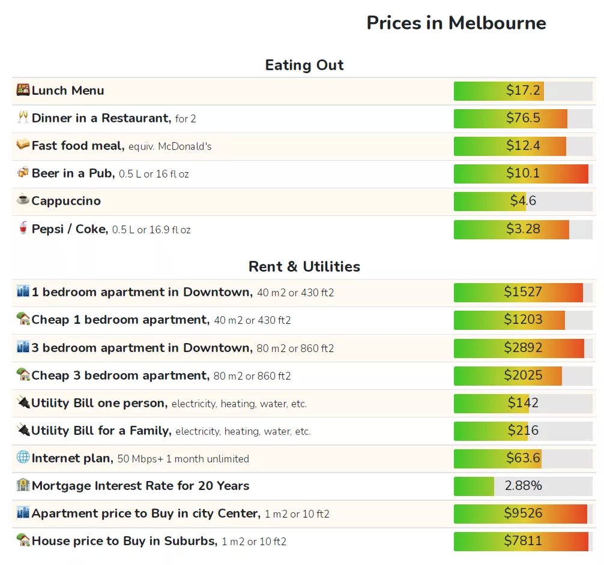Click the $10.1 Beer price bar
The width and height of the screenshot is (604, 565).
(523, 173)
